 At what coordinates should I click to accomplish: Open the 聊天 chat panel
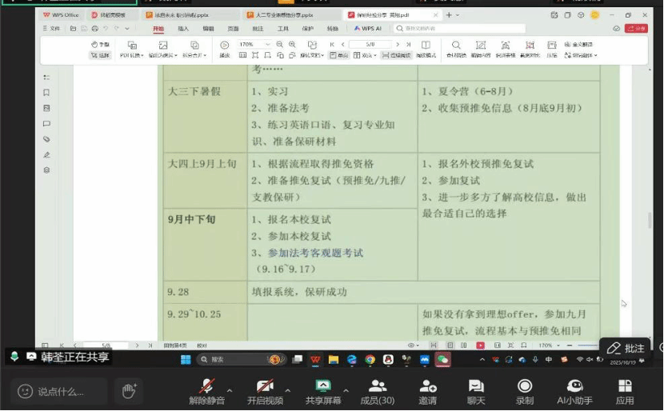476,392
